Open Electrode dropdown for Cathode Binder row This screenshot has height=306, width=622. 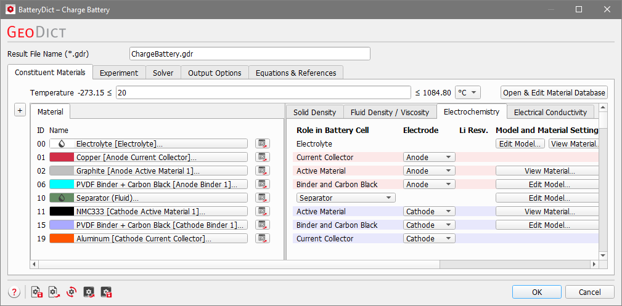pos(429,225)
